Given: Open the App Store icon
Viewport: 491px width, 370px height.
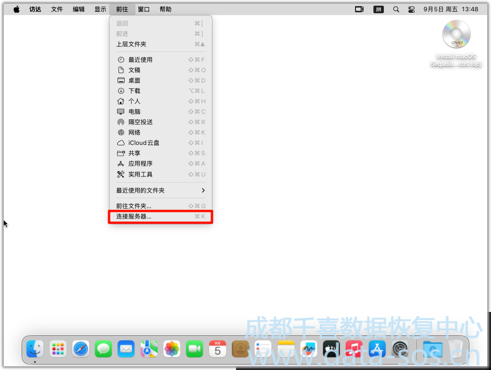Looking at the screenshot, I should 377,349.
